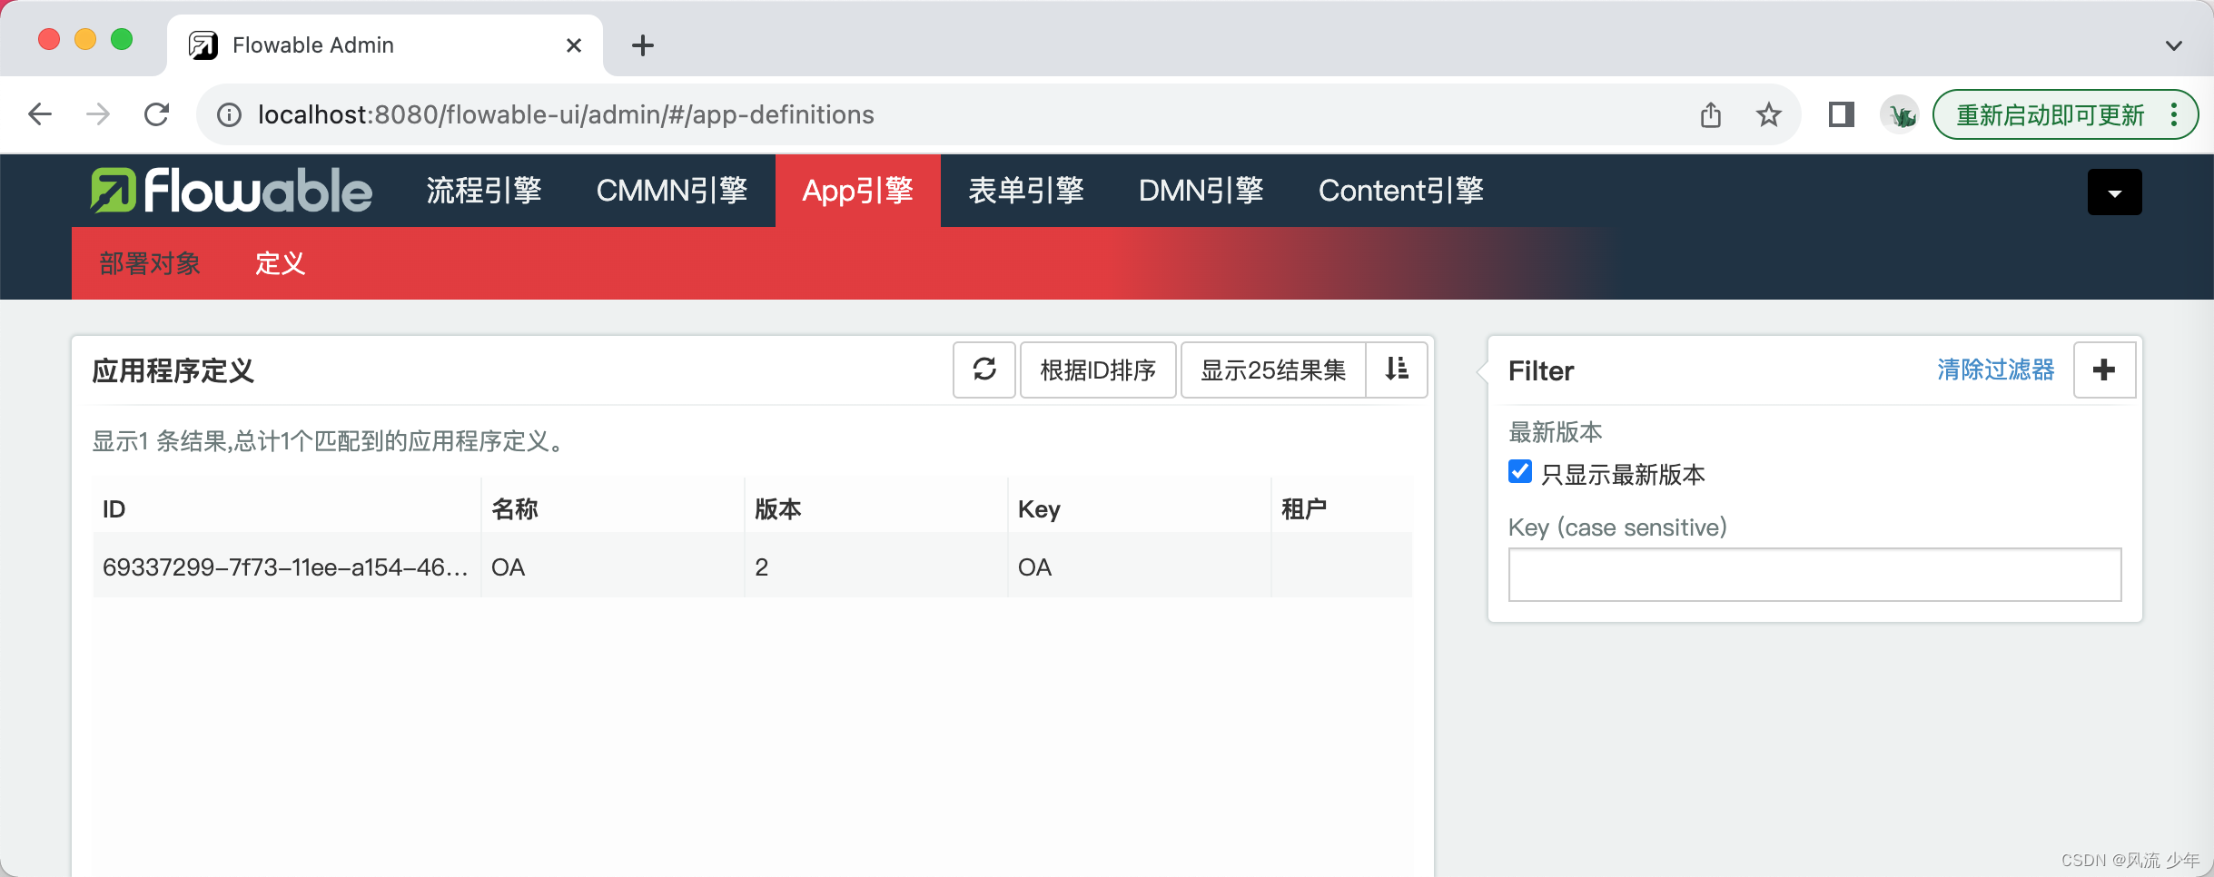This screenshot has width=2214, height=877.
Task: Focus the Key filter input field
Action: pos(1814,574)
